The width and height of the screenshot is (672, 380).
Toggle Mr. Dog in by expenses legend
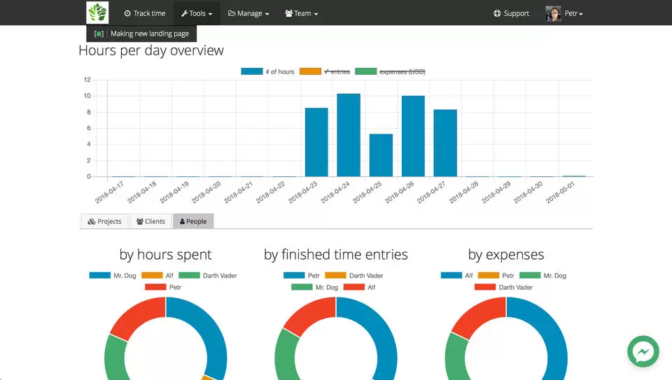(542, 276)
